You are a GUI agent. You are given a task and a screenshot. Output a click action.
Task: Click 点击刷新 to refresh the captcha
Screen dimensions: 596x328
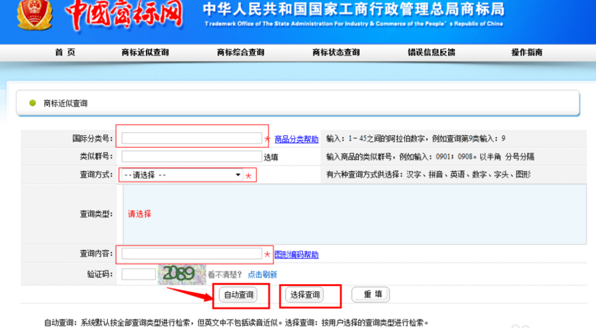point(262,275)
